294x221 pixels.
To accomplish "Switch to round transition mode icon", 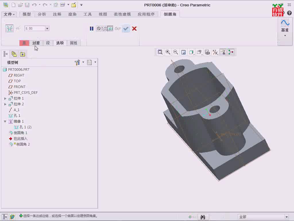I will click(x=18, y=28).
